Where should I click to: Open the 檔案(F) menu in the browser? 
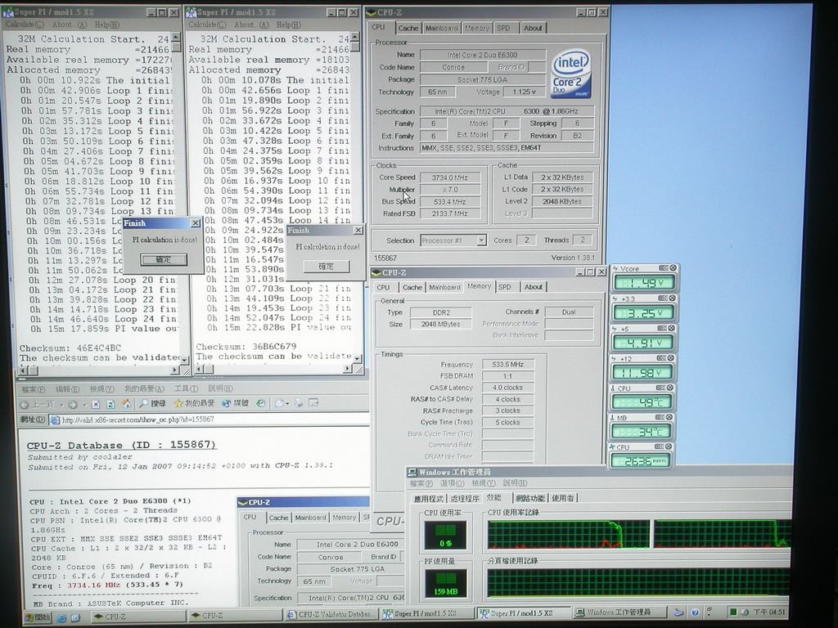(x=33, y=389)
